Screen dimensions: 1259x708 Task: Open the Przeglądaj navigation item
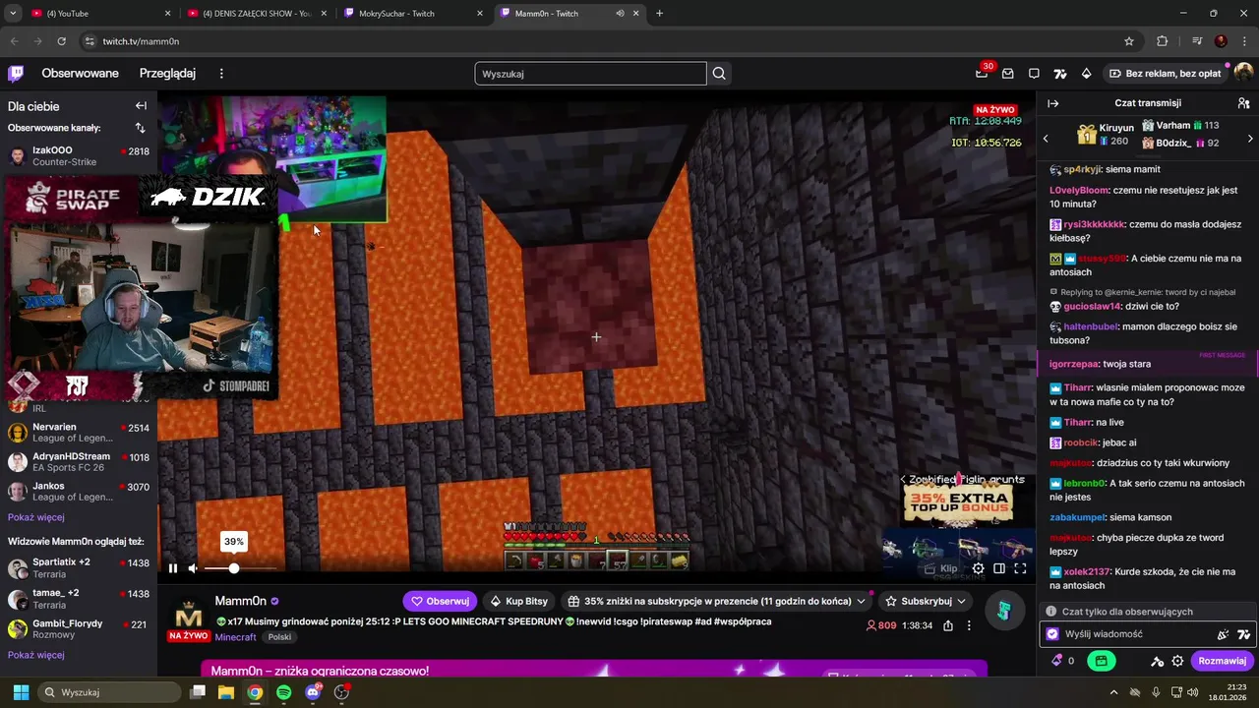pyautogui.click(x=167, y=74)
